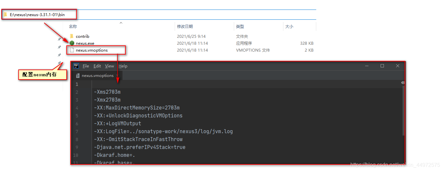Click the 文件夹 type cell
Viewport: 443px width, 171px height.
point(242,37)
